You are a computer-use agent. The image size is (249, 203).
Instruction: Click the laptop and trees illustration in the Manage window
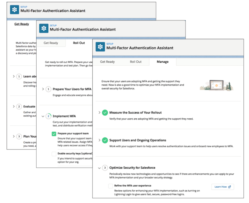(x=217, y=86)
